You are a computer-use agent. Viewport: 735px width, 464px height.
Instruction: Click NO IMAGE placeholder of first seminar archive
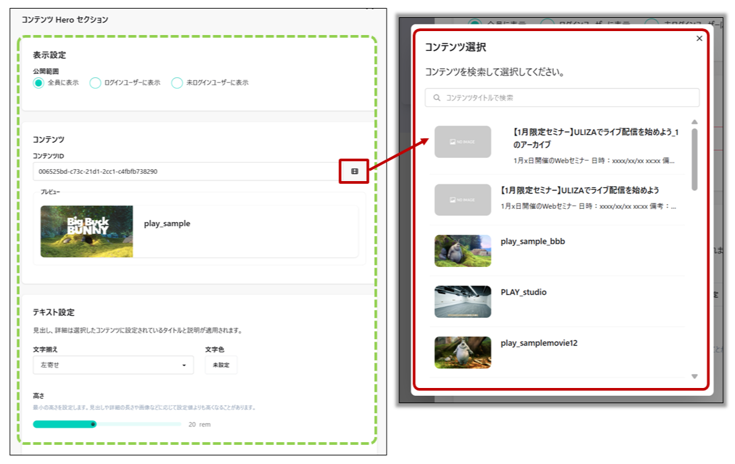pos(463,142)
